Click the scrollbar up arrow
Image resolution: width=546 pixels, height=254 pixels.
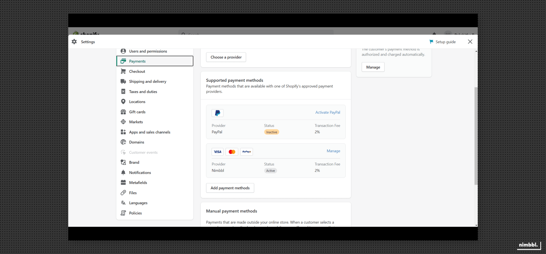(x=476, y=51)
